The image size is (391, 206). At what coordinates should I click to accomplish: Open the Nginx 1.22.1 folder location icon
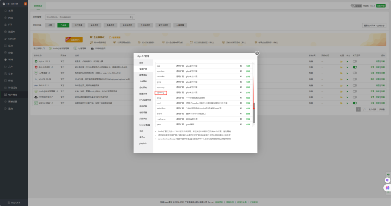pos(341,61)
